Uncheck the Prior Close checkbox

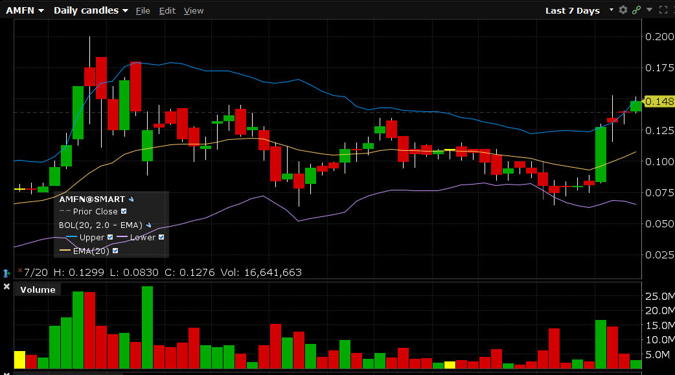coord(124,211)
